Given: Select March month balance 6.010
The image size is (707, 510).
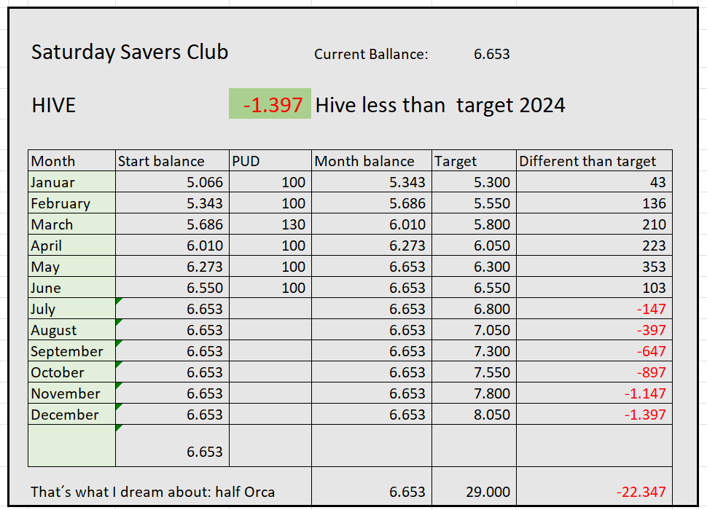Looking at the screenshot, I should 372,224.
